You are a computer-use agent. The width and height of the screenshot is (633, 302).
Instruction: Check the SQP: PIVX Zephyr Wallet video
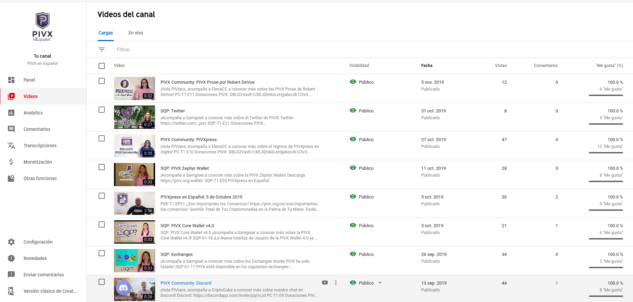click(102, 167)
